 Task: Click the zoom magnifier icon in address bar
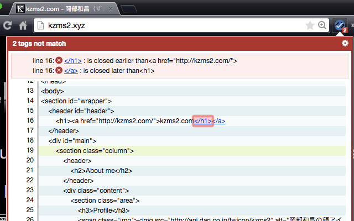click(322, 25)
